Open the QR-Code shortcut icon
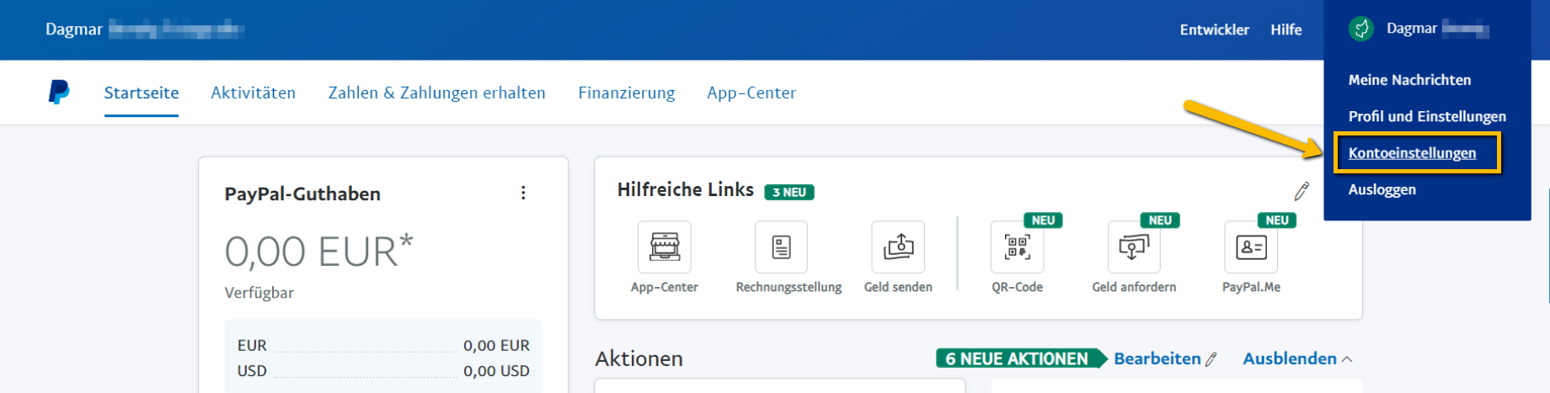This screenshot has width=1550, height=393. point(1017,247)
